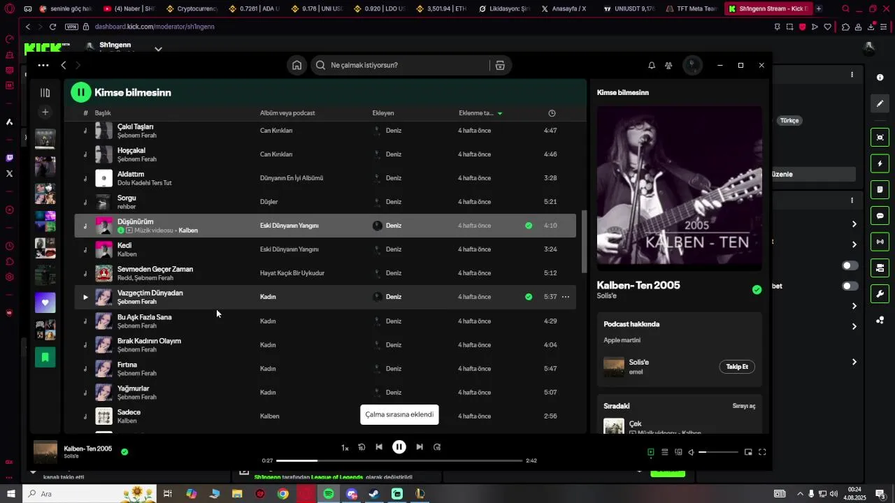Open green bookmark Episodes item in sidebar
Screen dimensions: 895x503
point(45,357)
